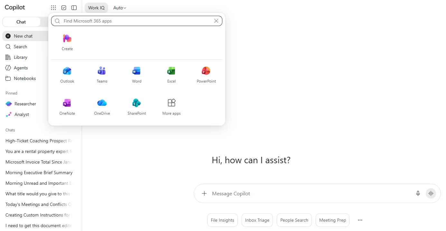The image size is (446, 231).
Task: Switch to the Chat tab
Action: point(21,22)
